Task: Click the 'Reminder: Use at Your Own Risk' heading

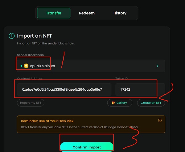Action: click(x=47, y=121)
